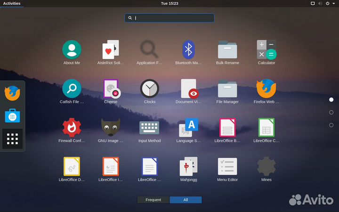
Task: Toggle the Show Applications grid button
Action: (x=12, y=139)
